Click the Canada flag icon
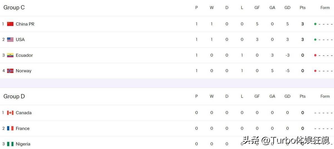Viewport: 334px width, 149px height. 10,113
